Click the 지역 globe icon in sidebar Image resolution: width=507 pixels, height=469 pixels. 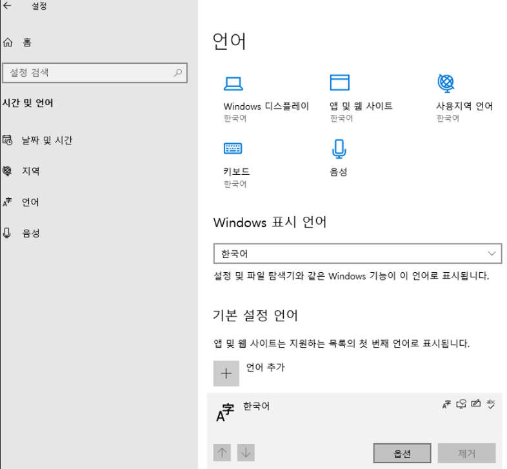tap(7, 171)
